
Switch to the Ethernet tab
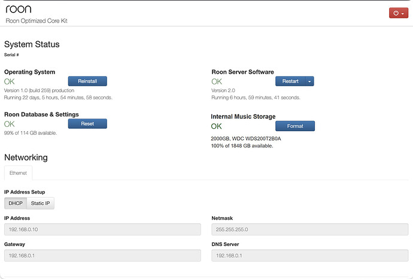[x=18, y=173]
